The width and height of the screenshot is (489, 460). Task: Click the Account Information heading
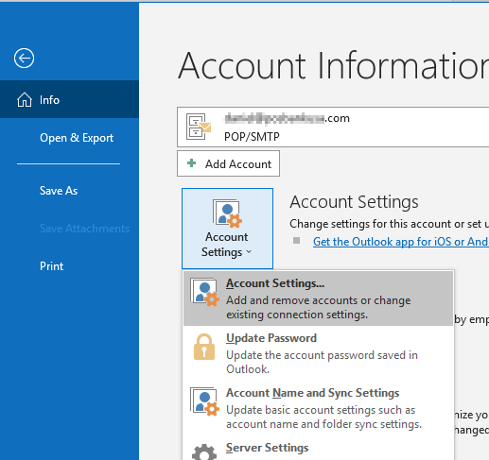click(x=334, y=65)
